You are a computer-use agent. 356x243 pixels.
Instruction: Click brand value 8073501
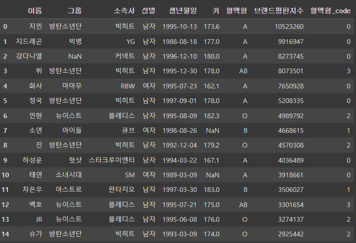click(x=291, y=71)
